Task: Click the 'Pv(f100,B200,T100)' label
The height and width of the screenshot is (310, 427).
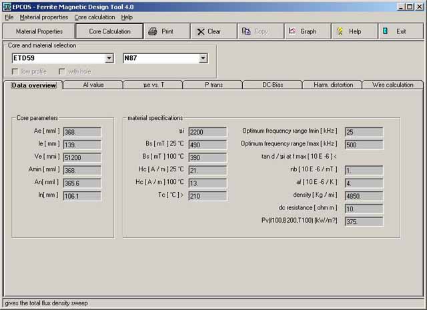Action: point(300,220)
